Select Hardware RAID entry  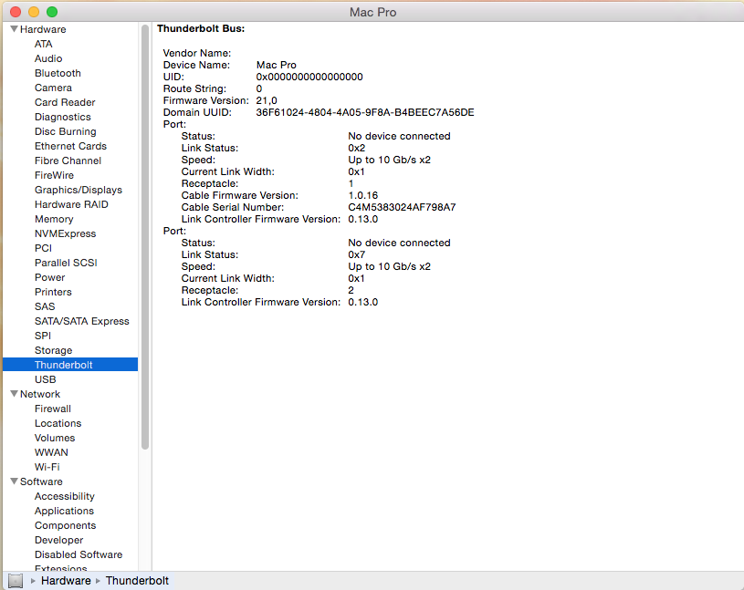[71, 204]
